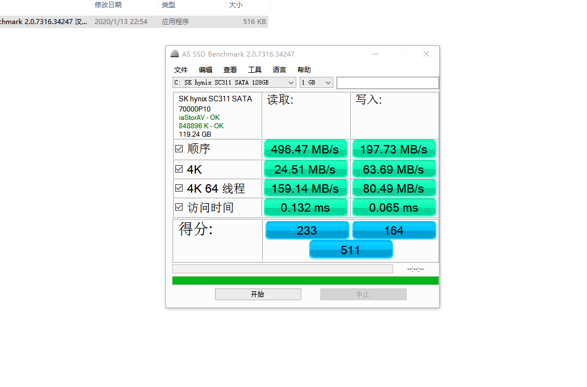587x387 pixels.
Task: Open the 帮助 help menu
Action: [x=304, y=69]
